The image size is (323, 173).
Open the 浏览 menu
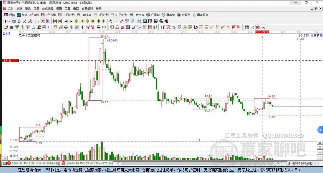coord(19,8)
